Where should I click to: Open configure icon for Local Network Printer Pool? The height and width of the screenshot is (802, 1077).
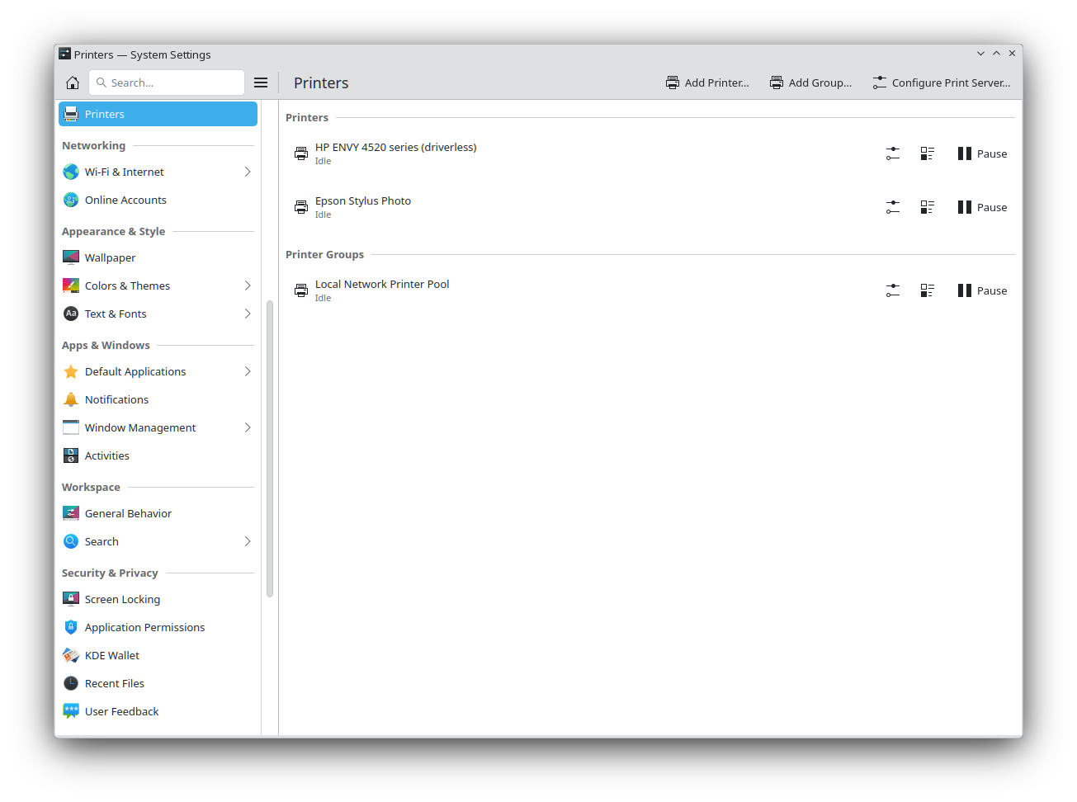point(892,290)
